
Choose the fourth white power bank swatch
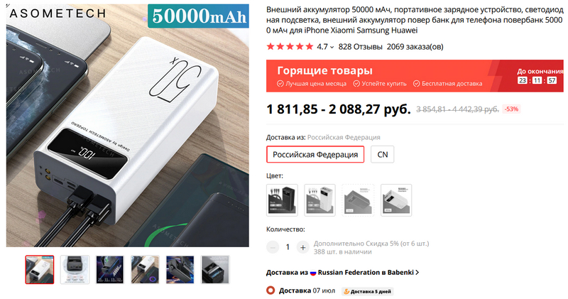tap(396, 200)
